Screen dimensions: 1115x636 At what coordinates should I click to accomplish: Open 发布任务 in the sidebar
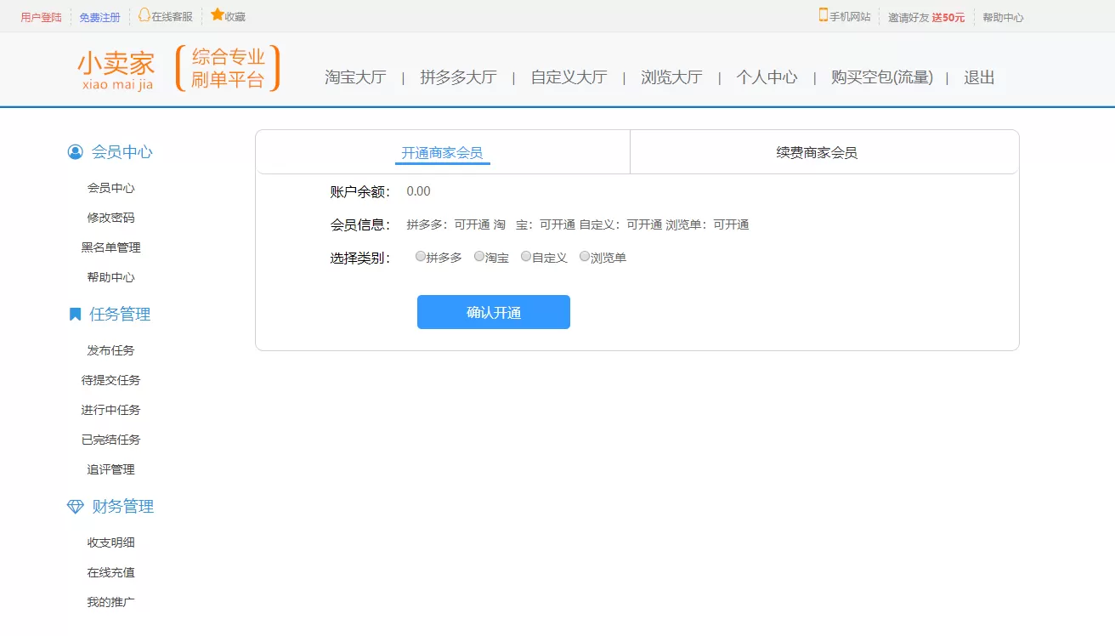point(110,350)
